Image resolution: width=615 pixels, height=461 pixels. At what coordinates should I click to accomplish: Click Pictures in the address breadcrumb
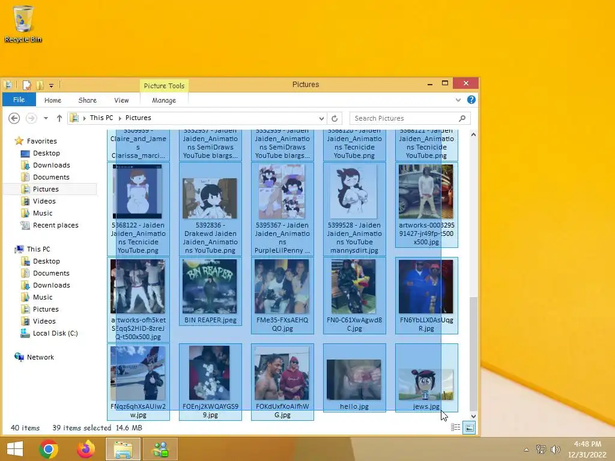click(138, 118)
